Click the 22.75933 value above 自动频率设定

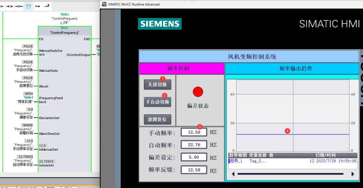(25, 156)
